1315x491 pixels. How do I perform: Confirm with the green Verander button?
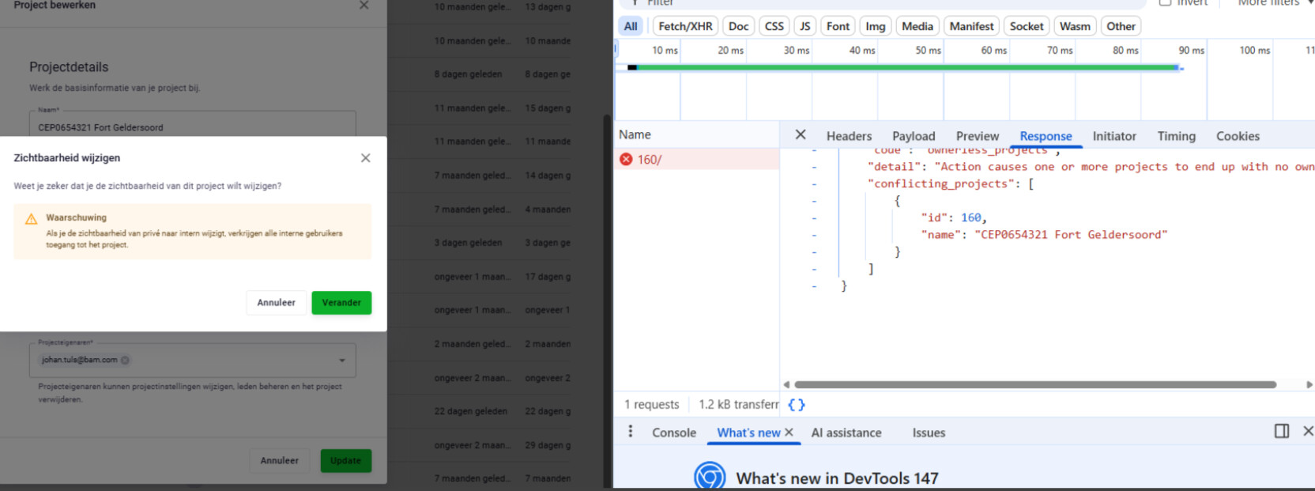pos(341,303)
